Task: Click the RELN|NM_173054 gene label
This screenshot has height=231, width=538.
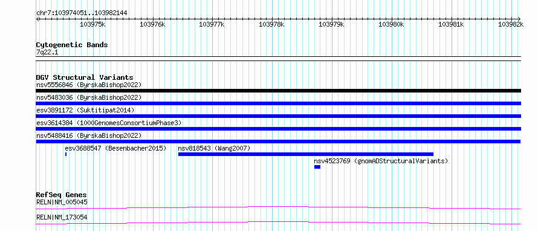Action: (x=62, y=217)
